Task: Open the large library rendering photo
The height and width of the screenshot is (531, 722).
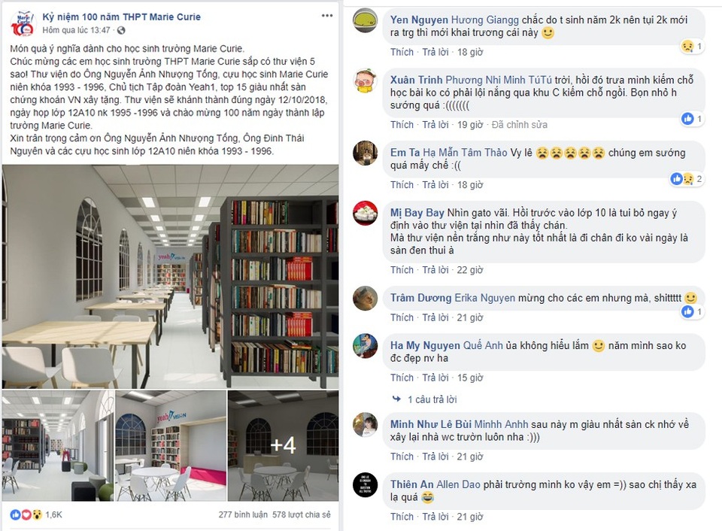Action: coord(171,277)
